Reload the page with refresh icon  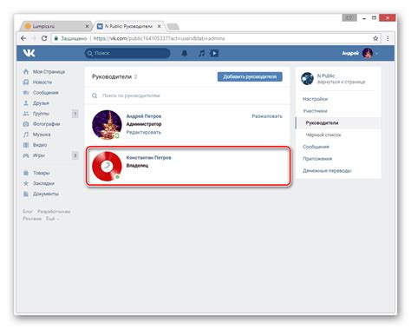coord(44,38)
